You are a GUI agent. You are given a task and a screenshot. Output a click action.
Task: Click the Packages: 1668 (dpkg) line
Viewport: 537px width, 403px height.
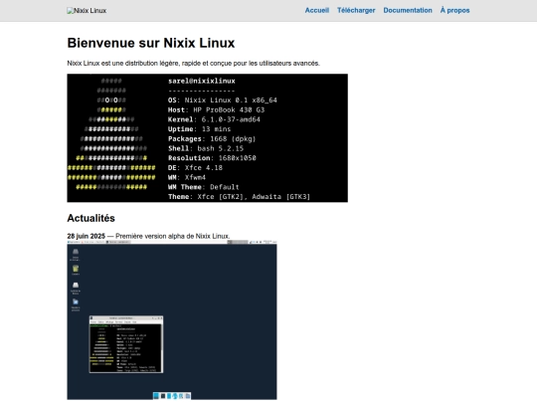pos(212,138)
